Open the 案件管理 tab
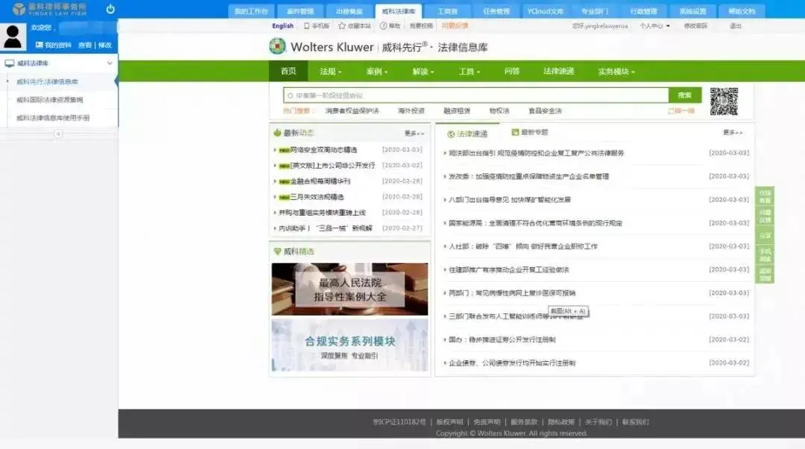 click(x=300, y=10)
